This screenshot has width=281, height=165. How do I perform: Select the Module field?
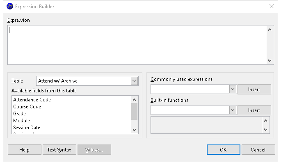point(22,121)
